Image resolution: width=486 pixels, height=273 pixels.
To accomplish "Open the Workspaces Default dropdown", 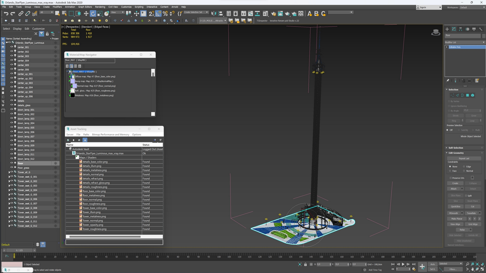I will coord(472,7).
